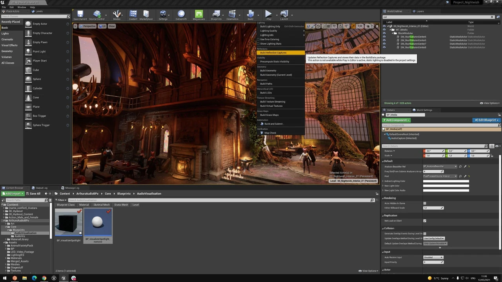Toggle Generate Overlap Events During Level Streaming
502x282 pixels.
(425, 233)
